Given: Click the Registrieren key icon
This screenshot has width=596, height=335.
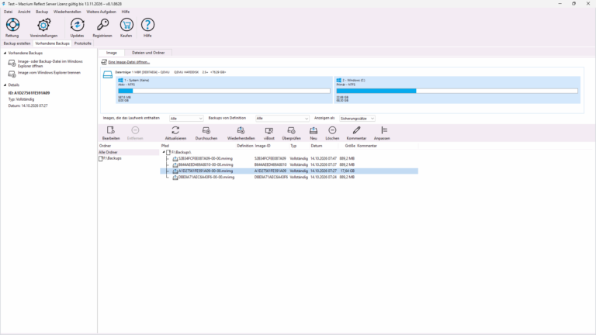Looking at the screenshot, I should pos(102,25).
